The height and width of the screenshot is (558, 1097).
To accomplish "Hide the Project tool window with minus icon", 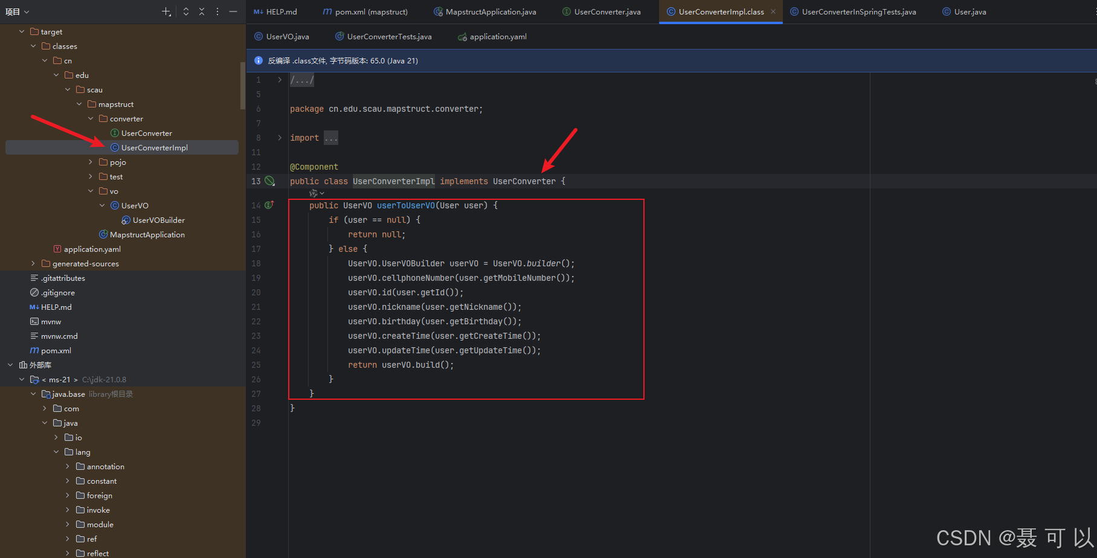I will (233, 11).
